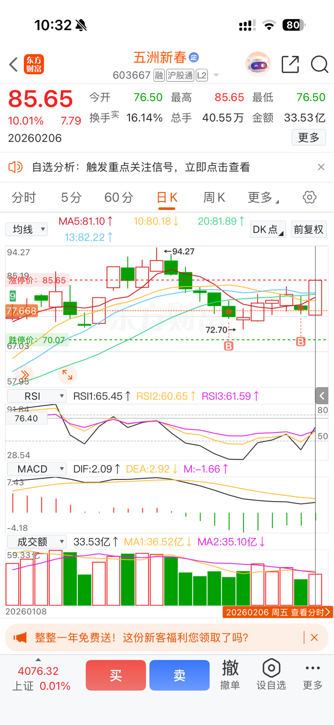Tap the MA5:81.10 value

(86, 221)
